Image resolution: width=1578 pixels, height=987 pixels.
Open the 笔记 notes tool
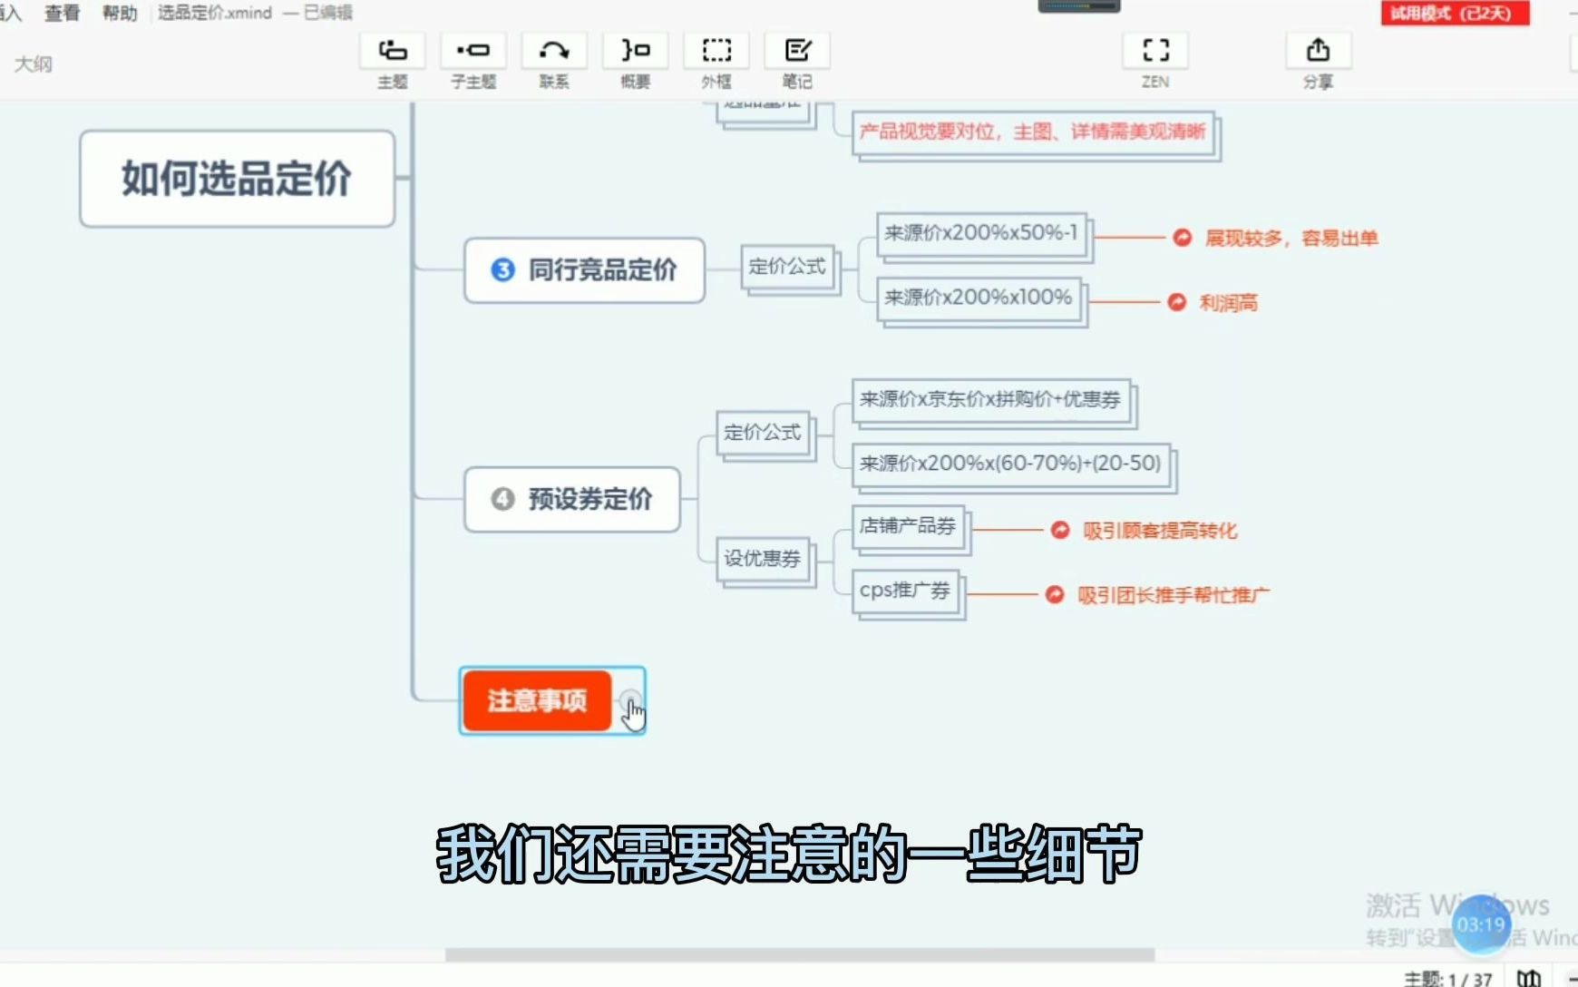797,51
